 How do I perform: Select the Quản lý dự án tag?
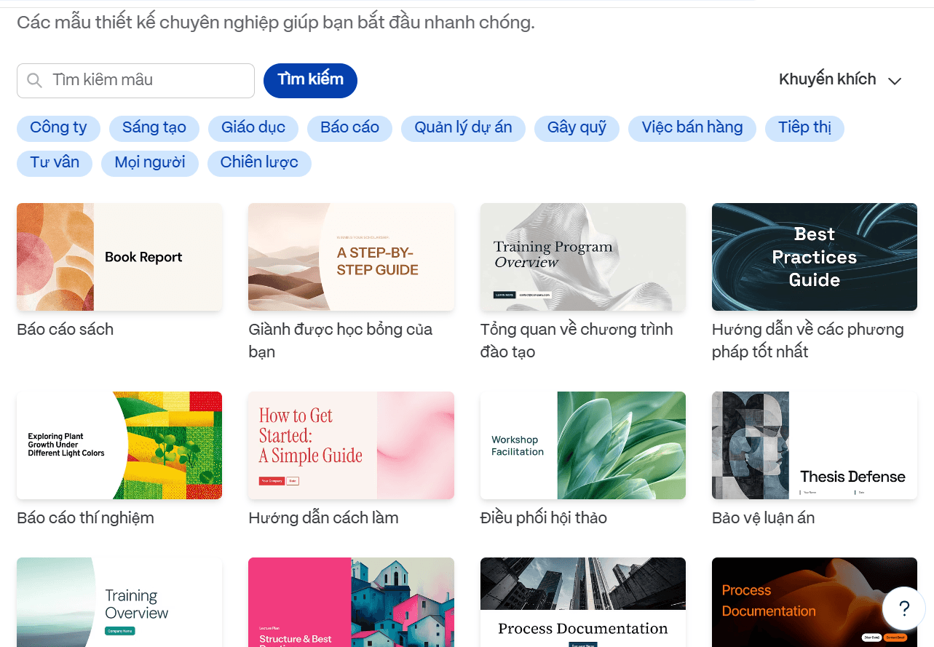point(463,128)
